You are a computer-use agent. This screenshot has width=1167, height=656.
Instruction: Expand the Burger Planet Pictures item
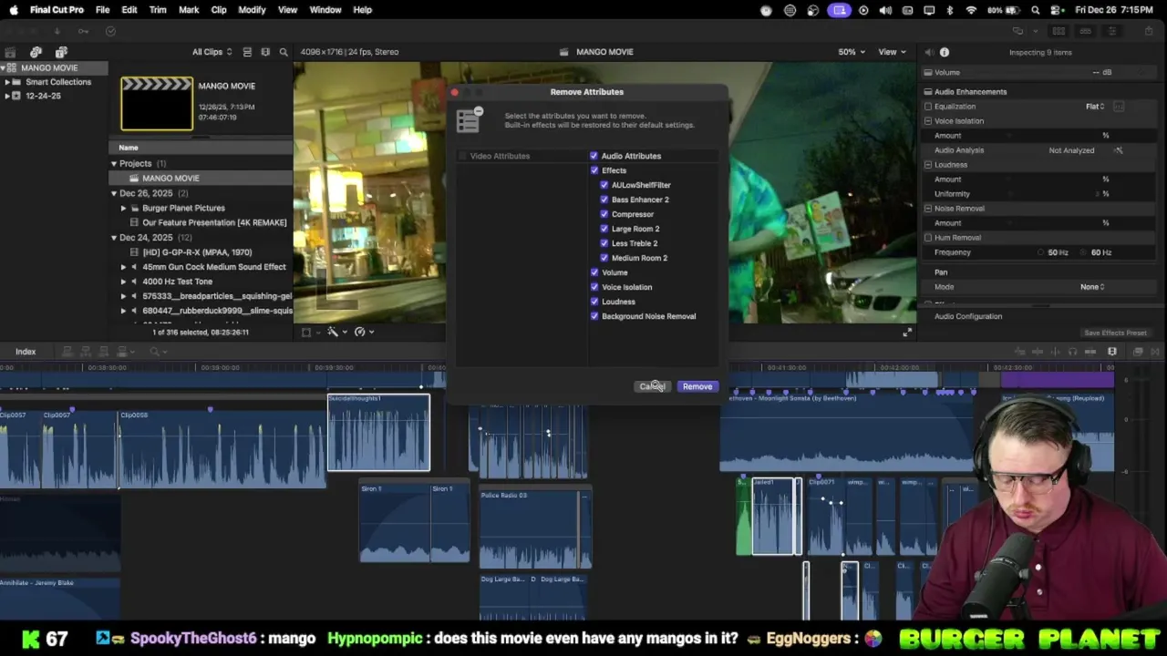(x=123, y=208)
